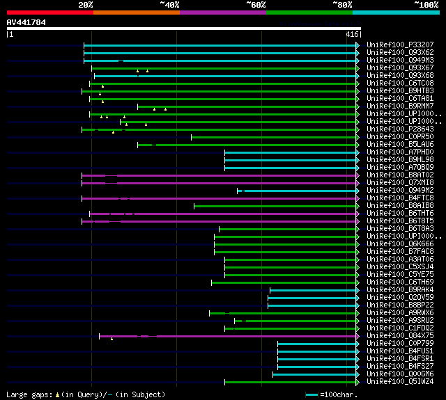Screen dimensions: 446x400
Task: Select the UniRef100_B8AT02 label
Action: [400, 175]
